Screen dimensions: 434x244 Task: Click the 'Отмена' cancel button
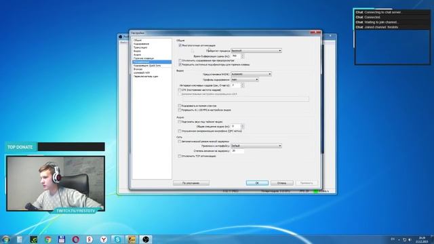pos(282,183)
